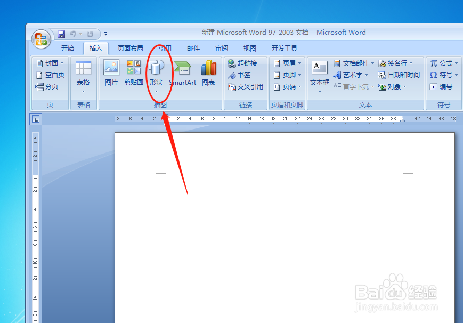Image resolution: width=463 pixels, height=323 pixels.
Task: Select the 插入 ribbon tab
Action: (96, 48)
